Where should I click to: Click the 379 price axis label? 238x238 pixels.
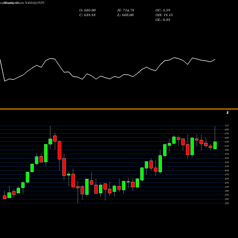point(227,195)
